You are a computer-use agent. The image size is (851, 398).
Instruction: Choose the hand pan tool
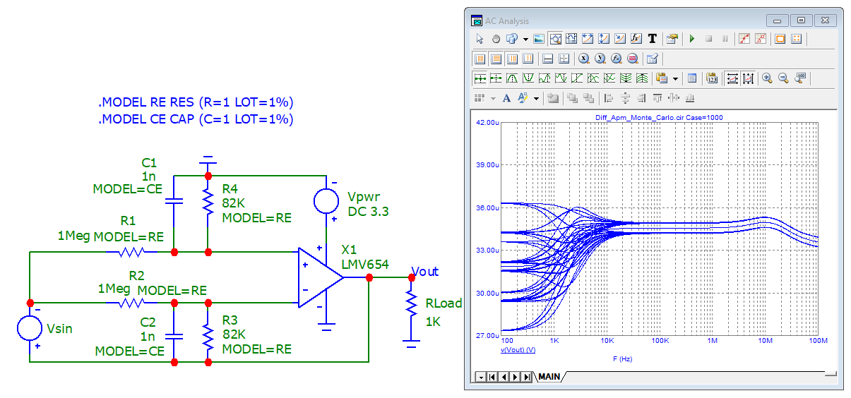pos(496,39)
